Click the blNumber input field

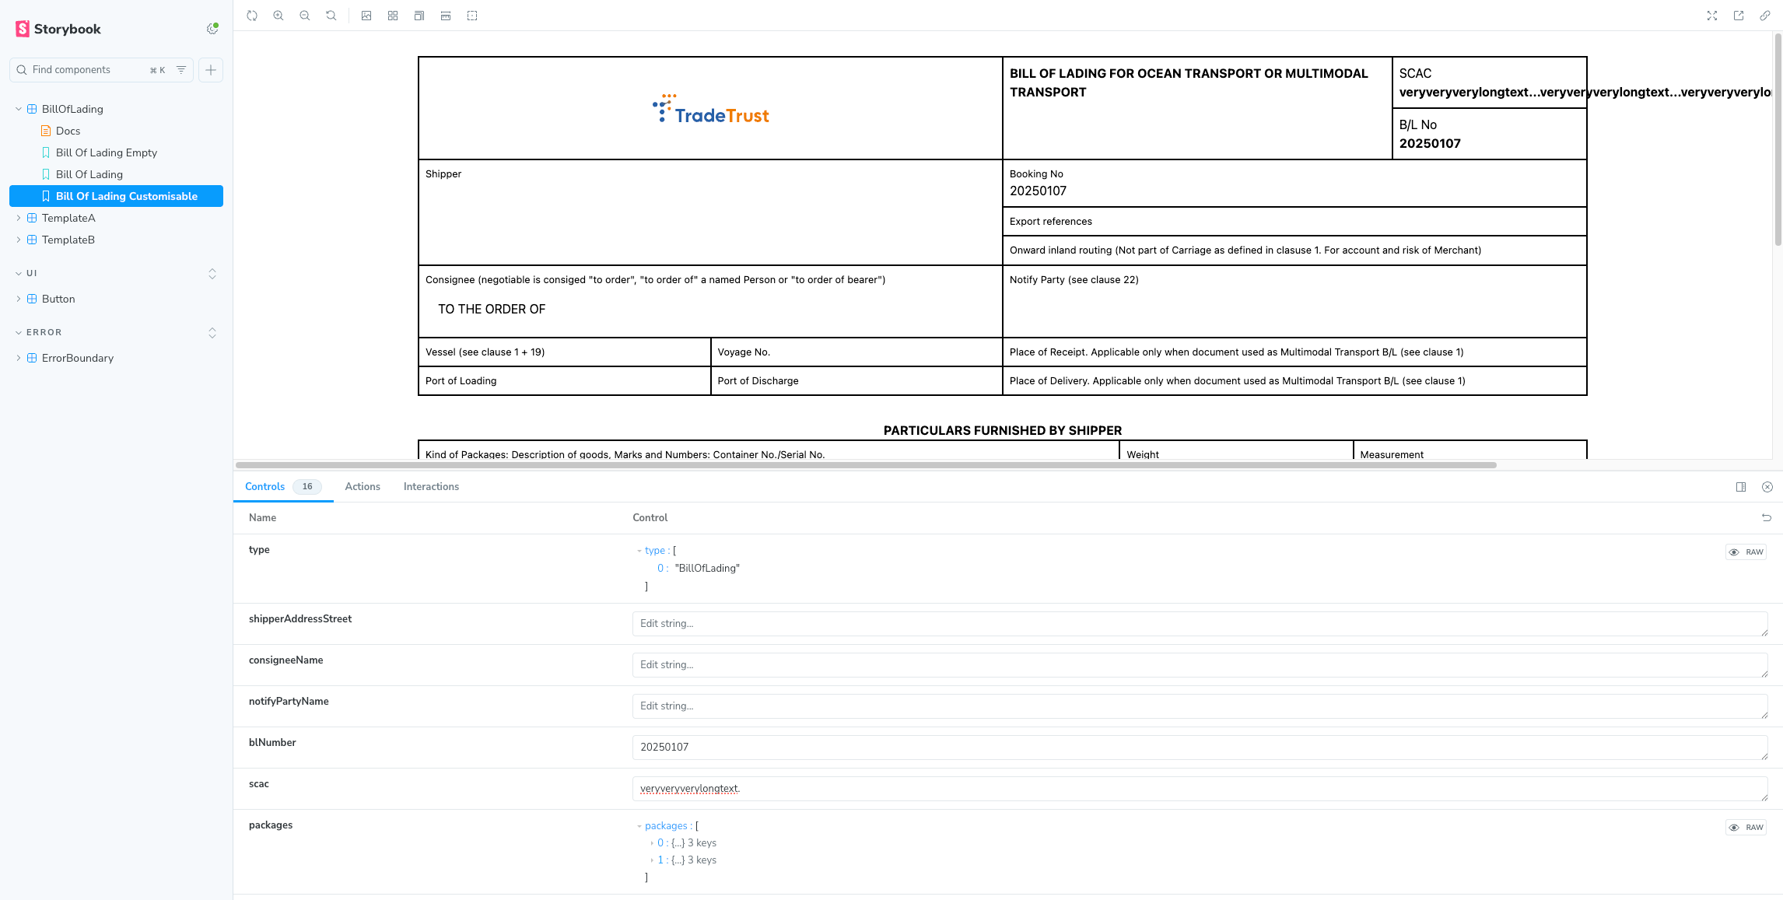click(x=1198, y=748)
